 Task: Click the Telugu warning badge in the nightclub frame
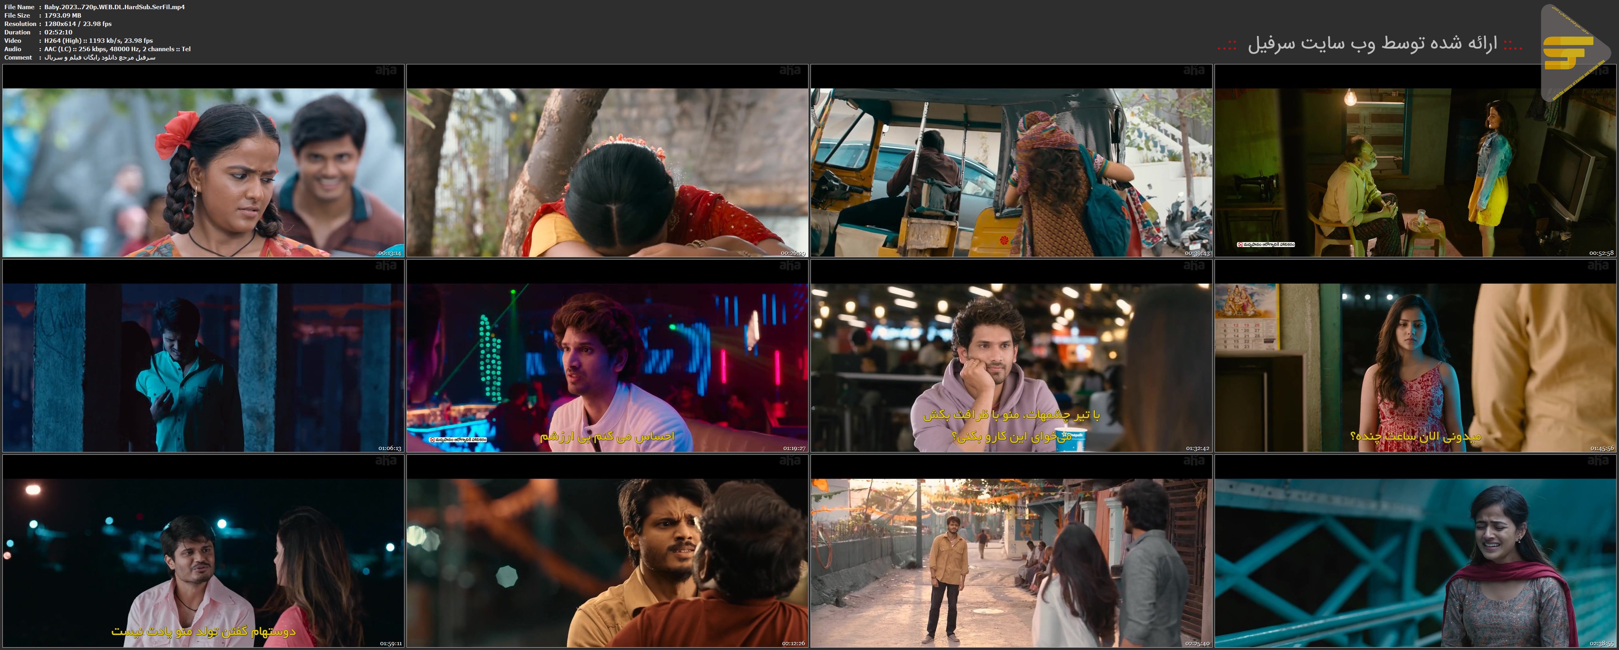[458, 440]
